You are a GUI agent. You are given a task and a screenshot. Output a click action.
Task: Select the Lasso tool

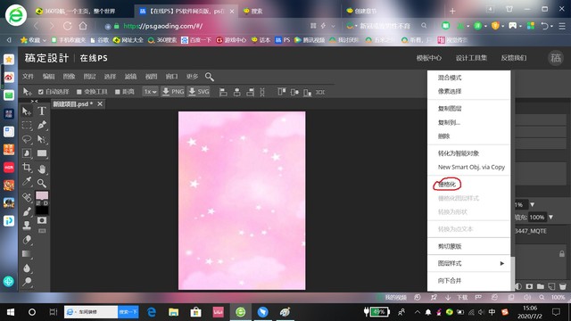point(27,139)
